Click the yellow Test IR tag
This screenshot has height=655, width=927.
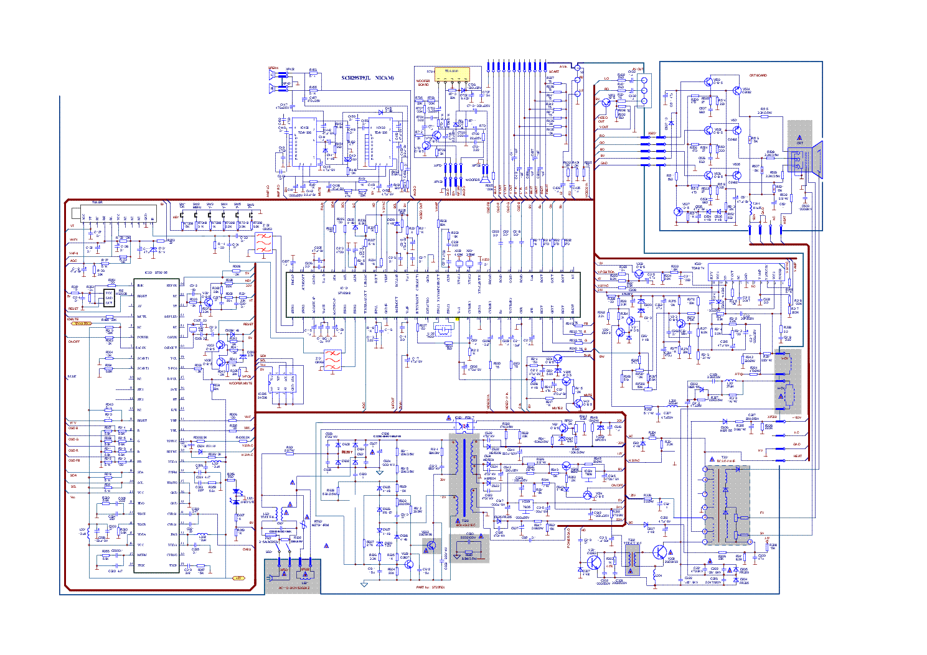[x=83, y=323]
